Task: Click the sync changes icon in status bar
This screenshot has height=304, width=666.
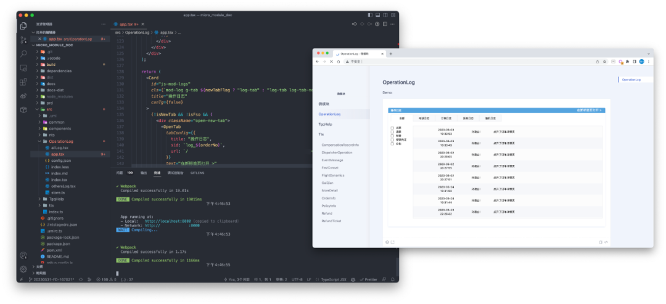Action: pyautogui.click(x=81, y=279)
